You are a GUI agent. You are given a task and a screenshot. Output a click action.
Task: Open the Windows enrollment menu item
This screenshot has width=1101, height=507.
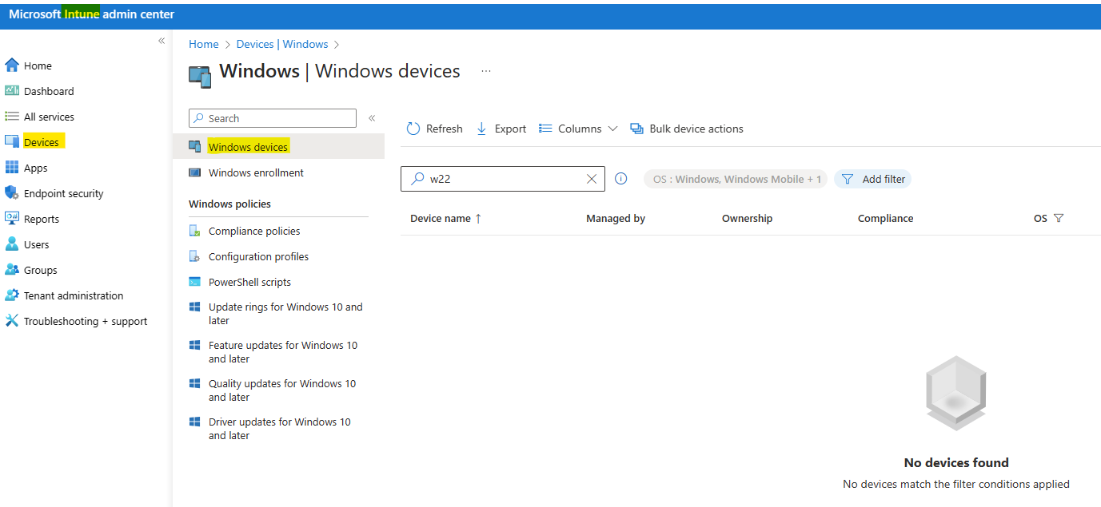tap(256, 172)
